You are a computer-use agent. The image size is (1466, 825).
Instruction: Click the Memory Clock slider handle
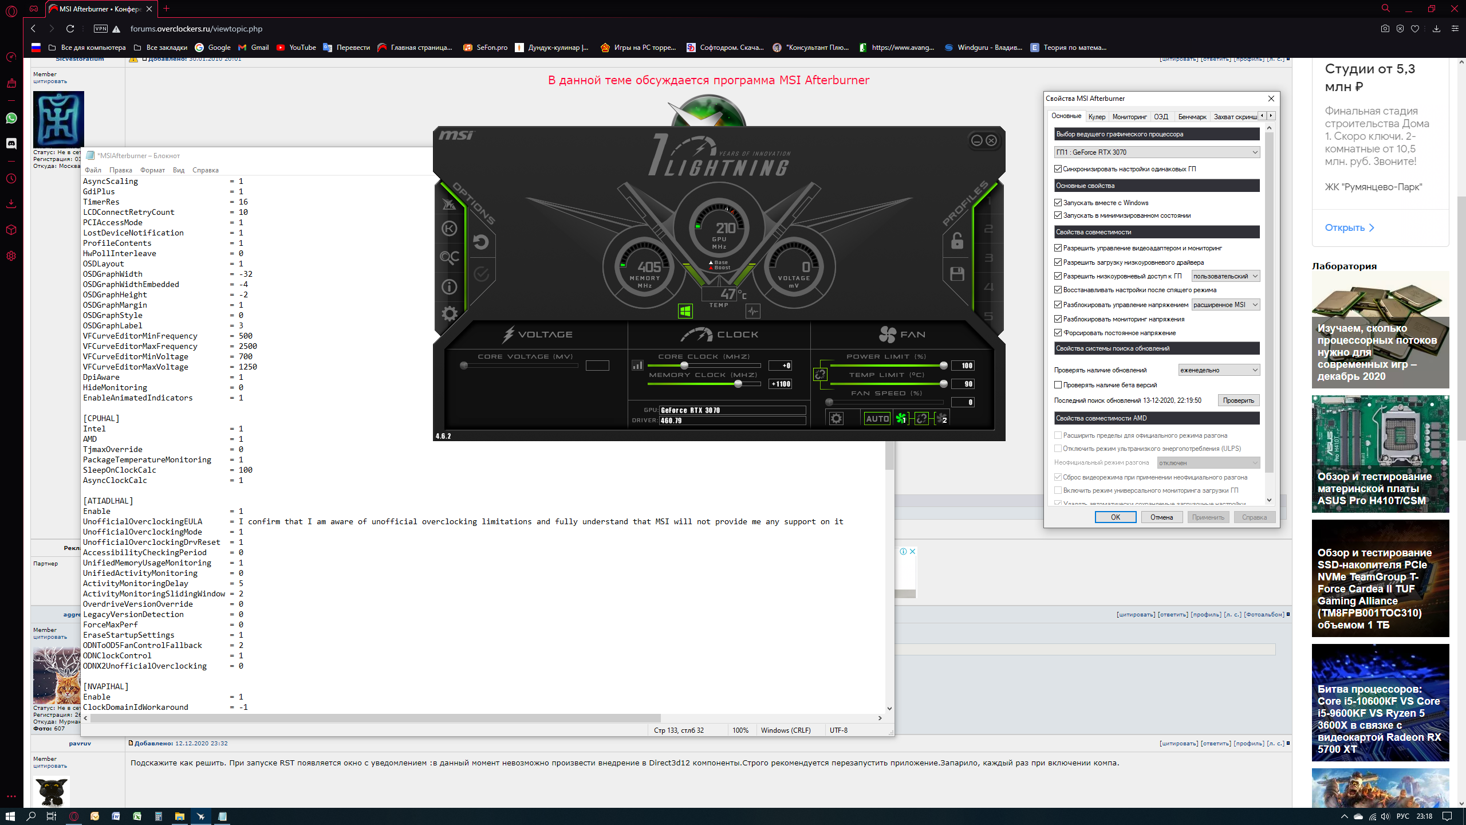738,384
